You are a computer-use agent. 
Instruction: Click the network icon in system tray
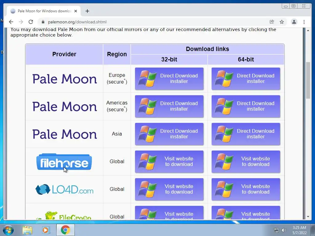click(277, 230)
